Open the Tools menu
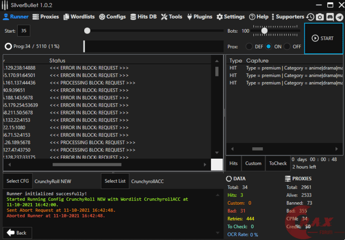This screenshot has width=345, height=240. [x=171, y=16]
